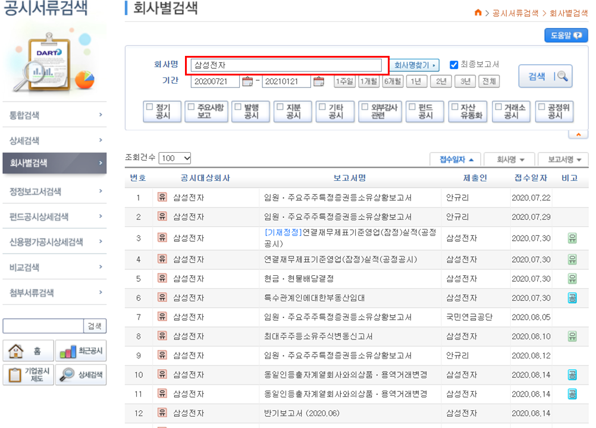Click the red 유 market icon in row 5
The image size is (596, 428).
[162, 278]
